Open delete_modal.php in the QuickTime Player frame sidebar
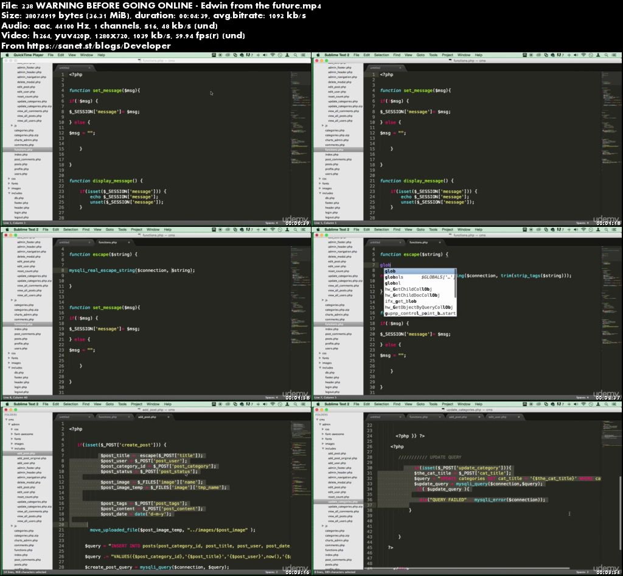Image resolution: width=623 pixels, height=576 pixels. [x=29, y=82]
